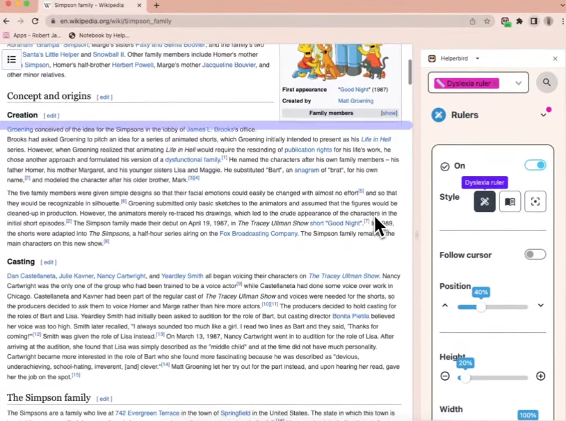Show the Family members infobox section
Image resolution: width=566 pixels, height=421 pixels.
tap(389, 113)
